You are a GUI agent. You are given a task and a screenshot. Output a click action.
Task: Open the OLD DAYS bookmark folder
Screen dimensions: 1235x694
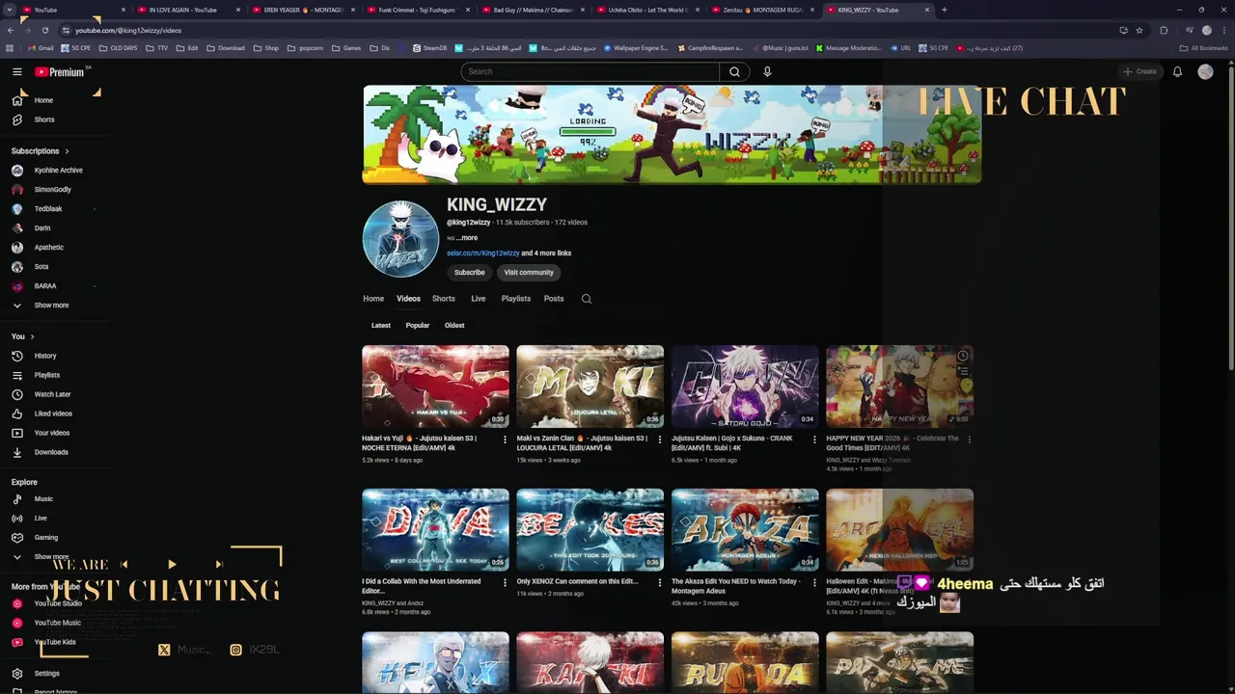click(118, 48)
